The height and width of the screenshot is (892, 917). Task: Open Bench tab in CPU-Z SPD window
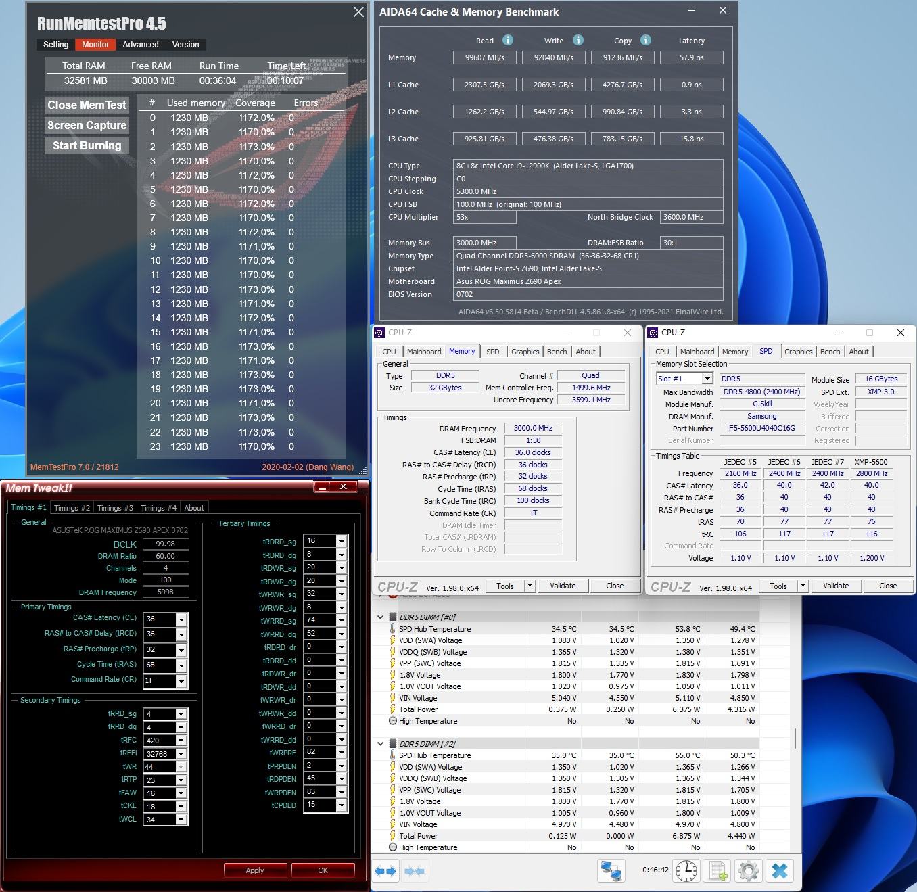coord(830,352)
